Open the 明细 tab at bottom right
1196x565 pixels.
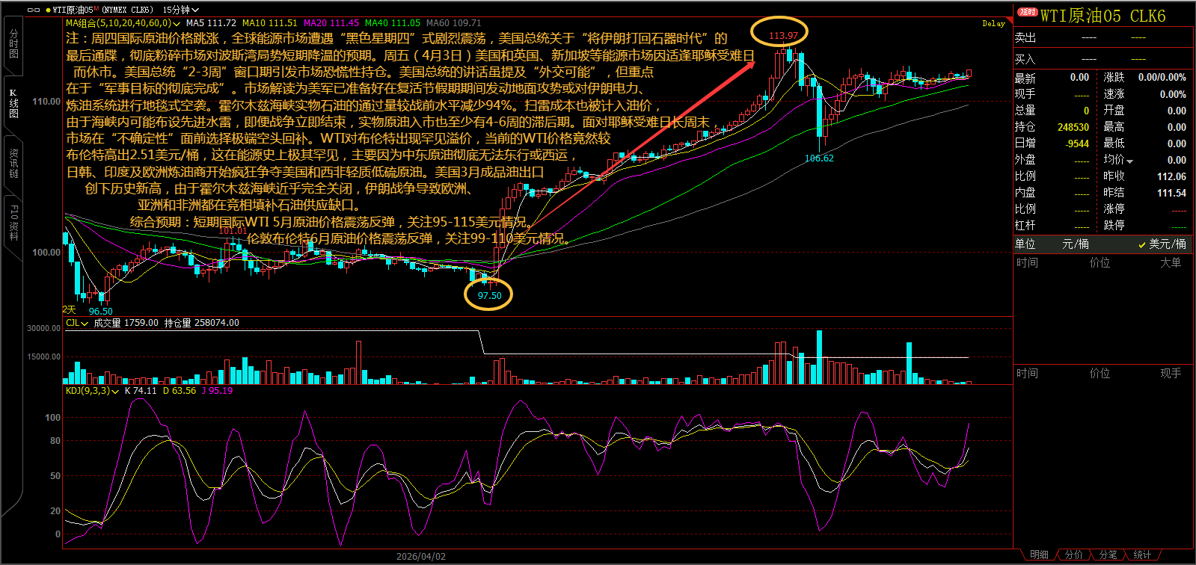click(1039, 555)
